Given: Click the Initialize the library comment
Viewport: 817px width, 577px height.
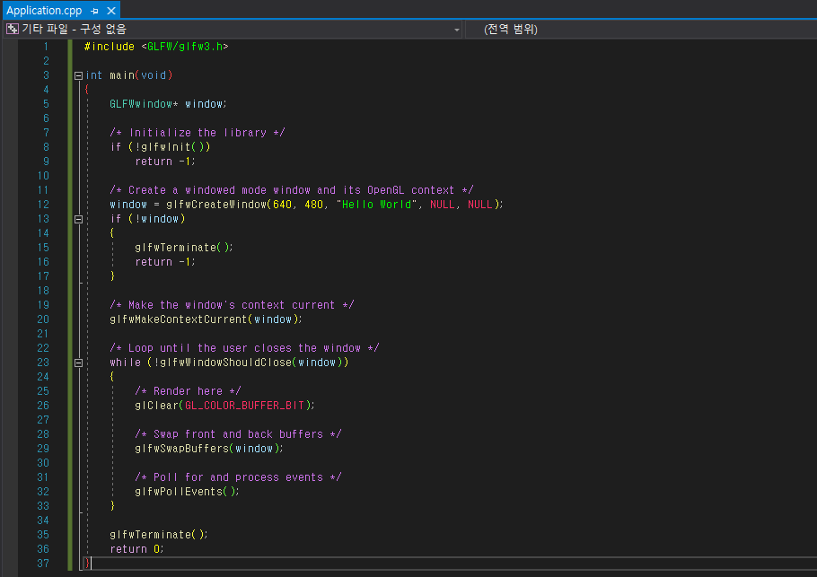Looking at the screenshot, I should pyautogui.click(x=198, y=133).
